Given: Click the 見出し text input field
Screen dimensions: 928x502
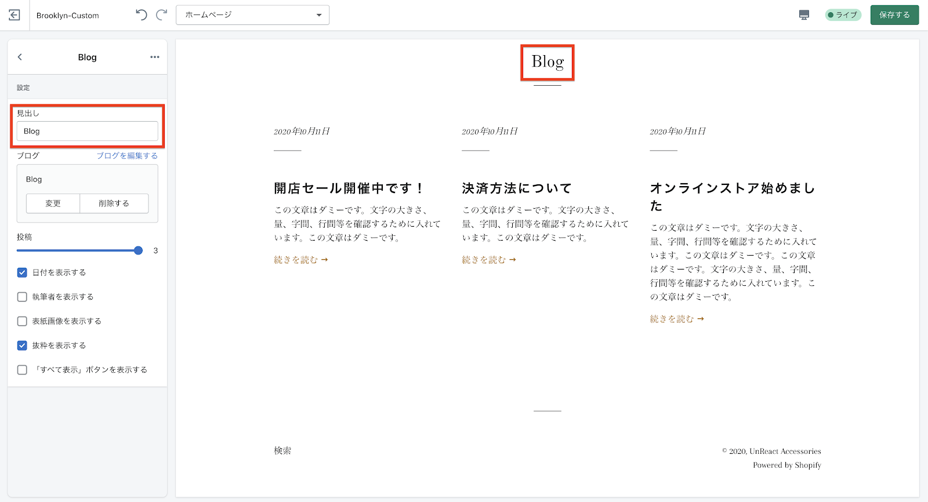Looking at the screenshot, I should 87,131.
